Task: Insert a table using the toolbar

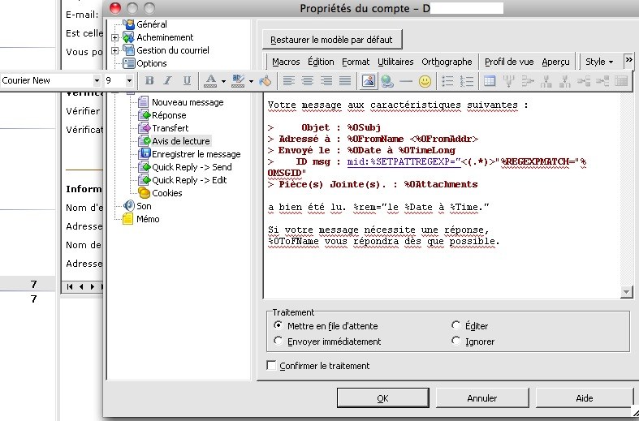Action: pyautogui.click(x=490, y=80)
